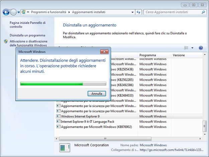Open the recent pages dropdown arrow

19,12
